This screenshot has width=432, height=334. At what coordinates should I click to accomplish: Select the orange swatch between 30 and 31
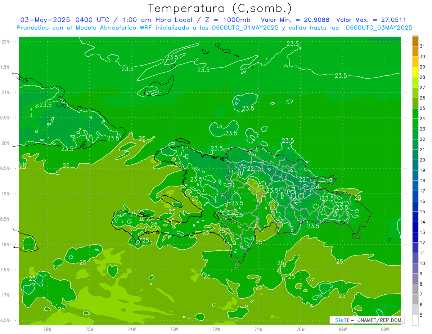tap(415, 52)
